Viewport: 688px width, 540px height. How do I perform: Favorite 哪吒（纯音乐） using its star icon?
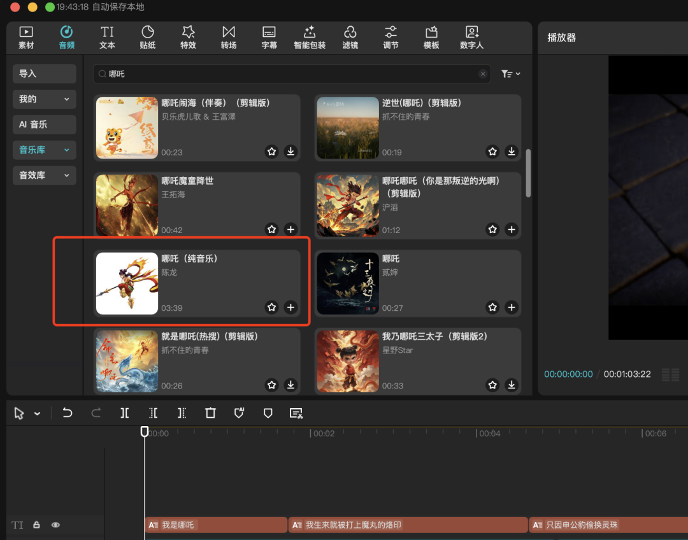coord(272,307)
